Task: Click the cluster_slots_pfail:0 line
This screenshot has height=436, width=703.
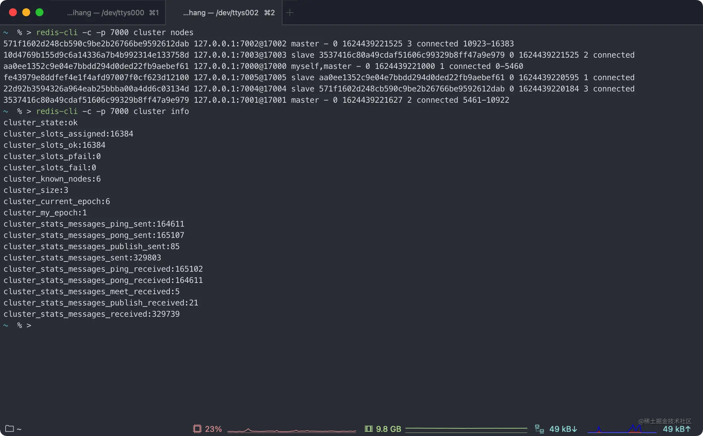Action: (52, 156)
